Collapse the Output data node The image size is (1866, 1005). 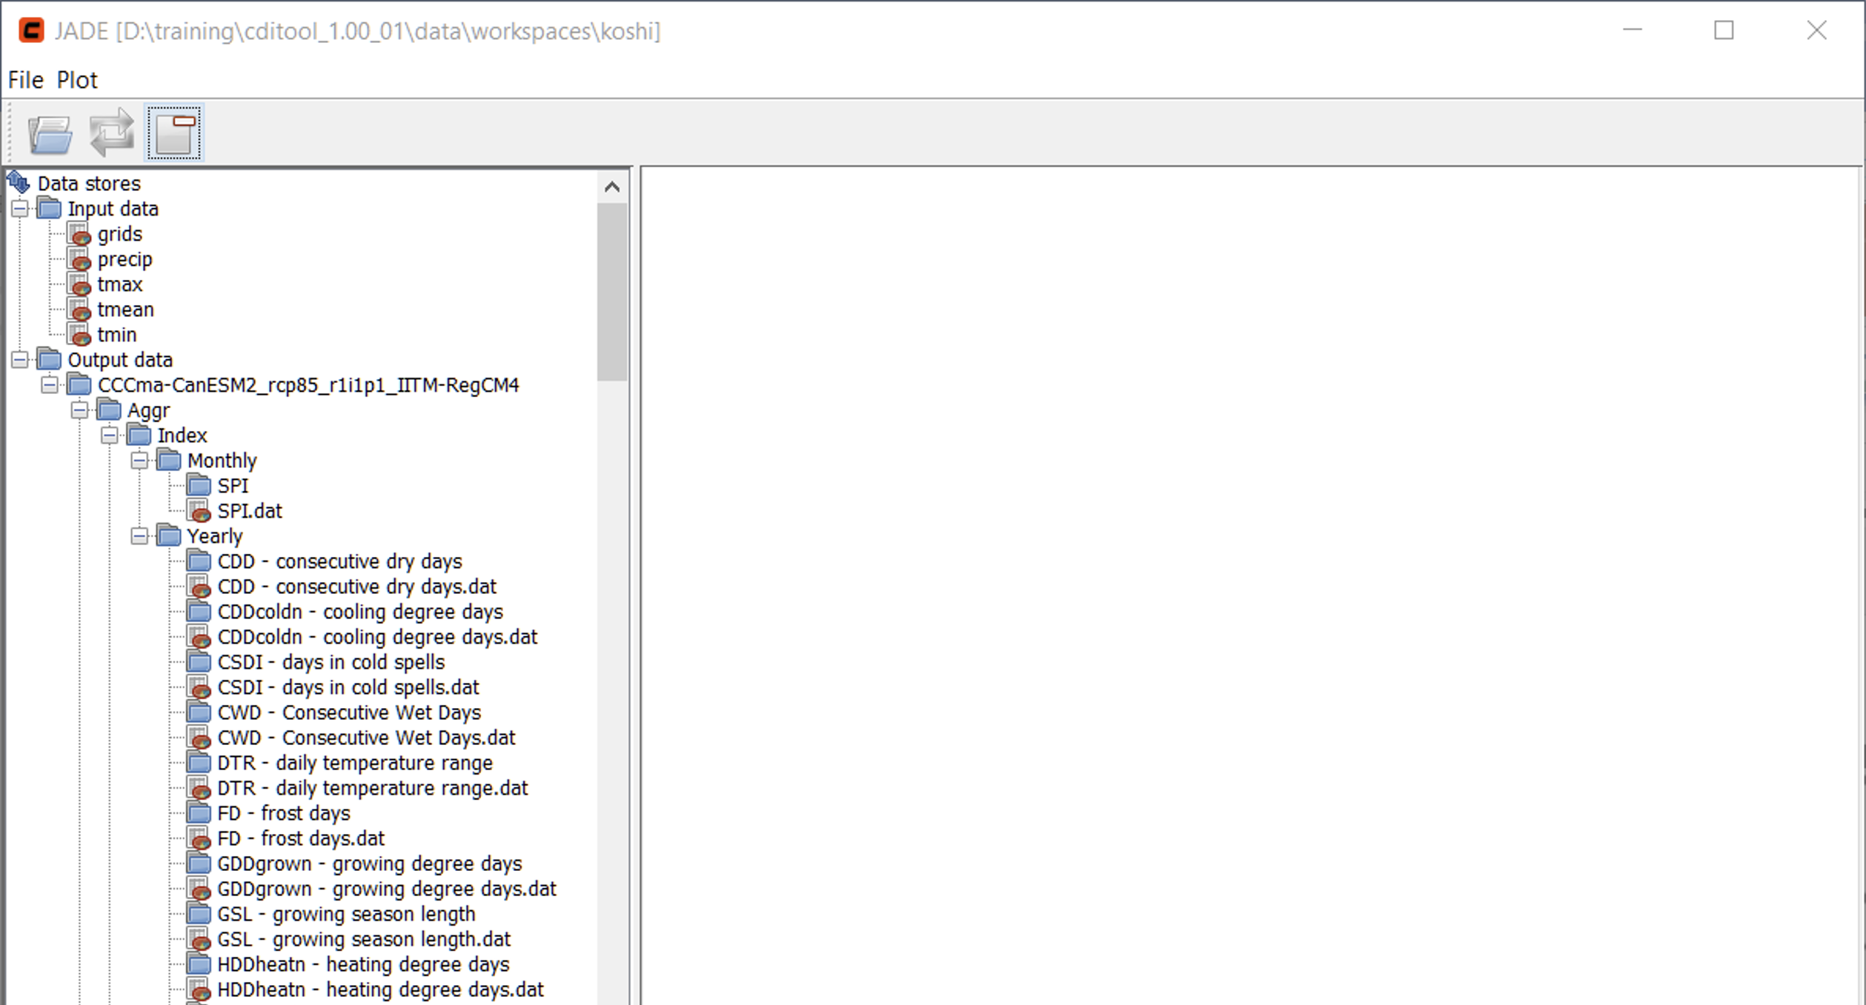click(x=20, y=360)
